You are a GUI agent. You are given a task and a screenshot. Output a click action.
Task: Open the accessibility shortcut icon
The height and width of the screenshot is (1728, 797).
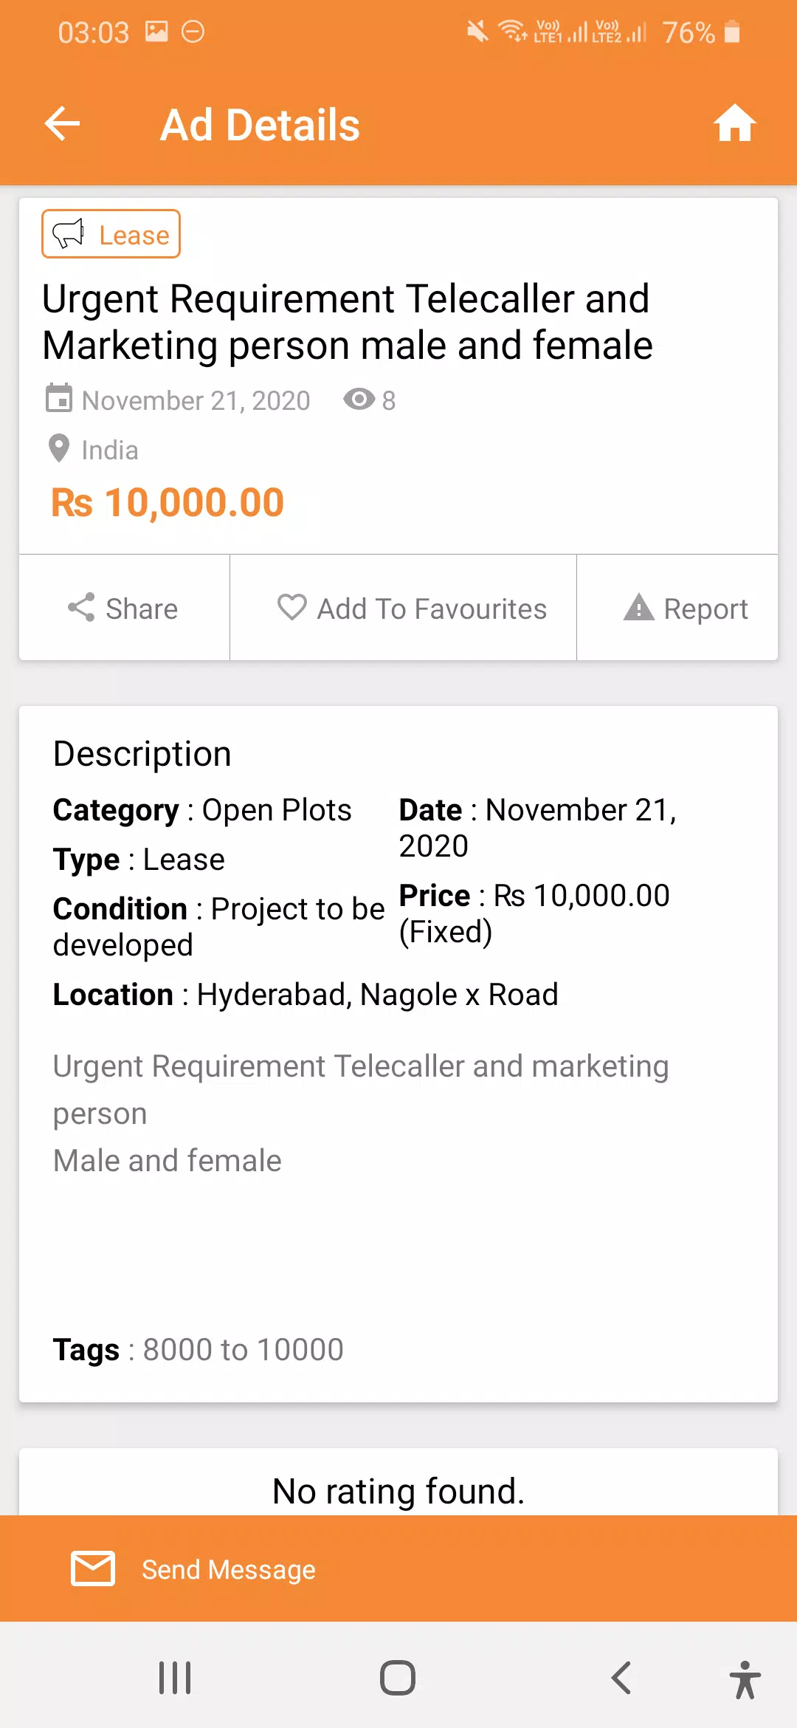coord(745,1679)
